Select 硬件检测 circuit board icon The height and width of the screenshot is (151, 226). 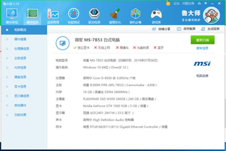pyautogui.click(x=32, y=14)
